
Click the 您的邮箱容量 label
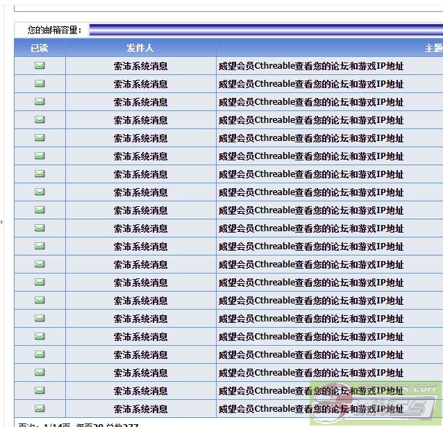tap(55, 30)
